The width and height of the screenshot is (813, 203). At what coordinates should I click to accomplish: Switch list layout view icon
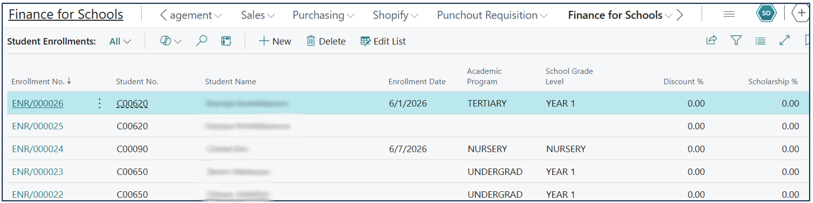point(760,40)
